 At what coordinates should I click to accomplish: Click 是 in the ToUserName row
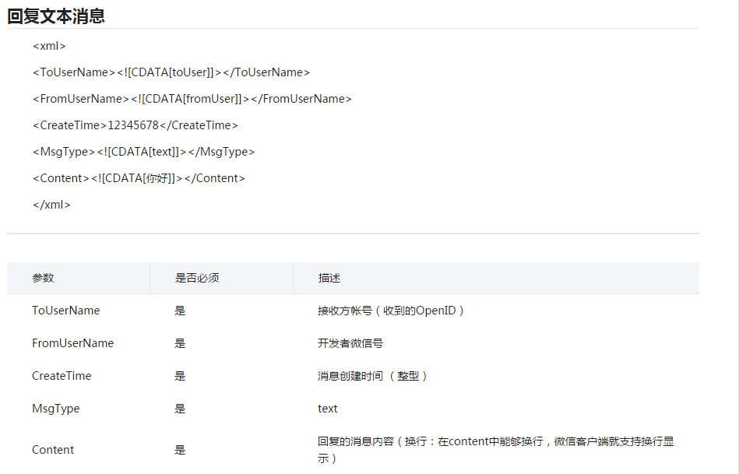tap(180, 311)
